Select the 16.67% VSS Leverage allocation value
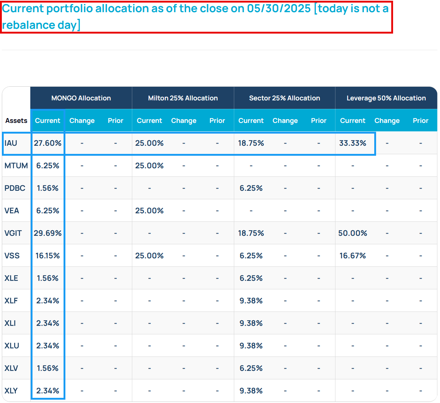Image resolution: width=440 pixels, height=403 pixels. 352,255
